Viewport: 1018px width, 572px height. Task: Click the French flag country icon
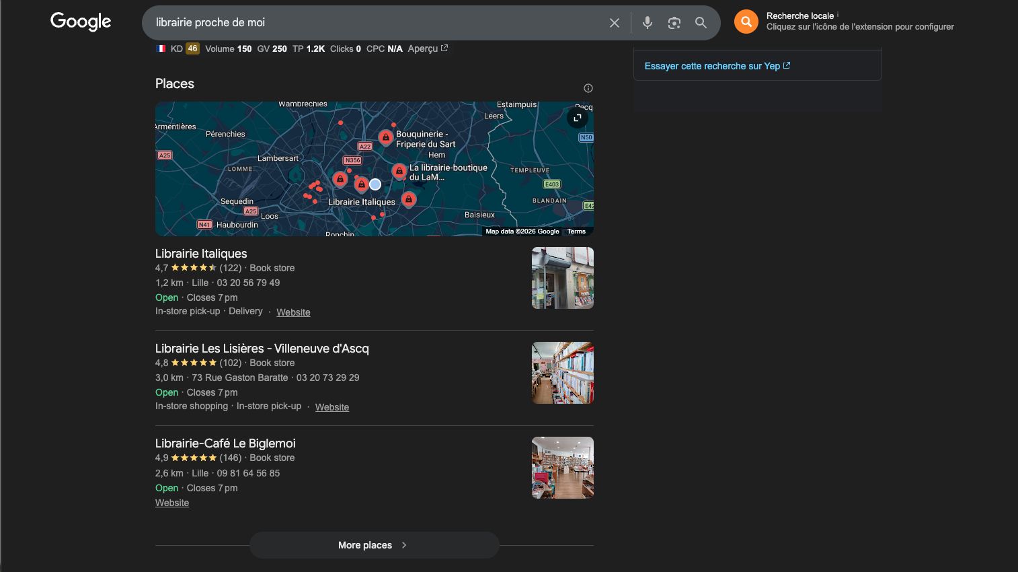click(161, 48)
